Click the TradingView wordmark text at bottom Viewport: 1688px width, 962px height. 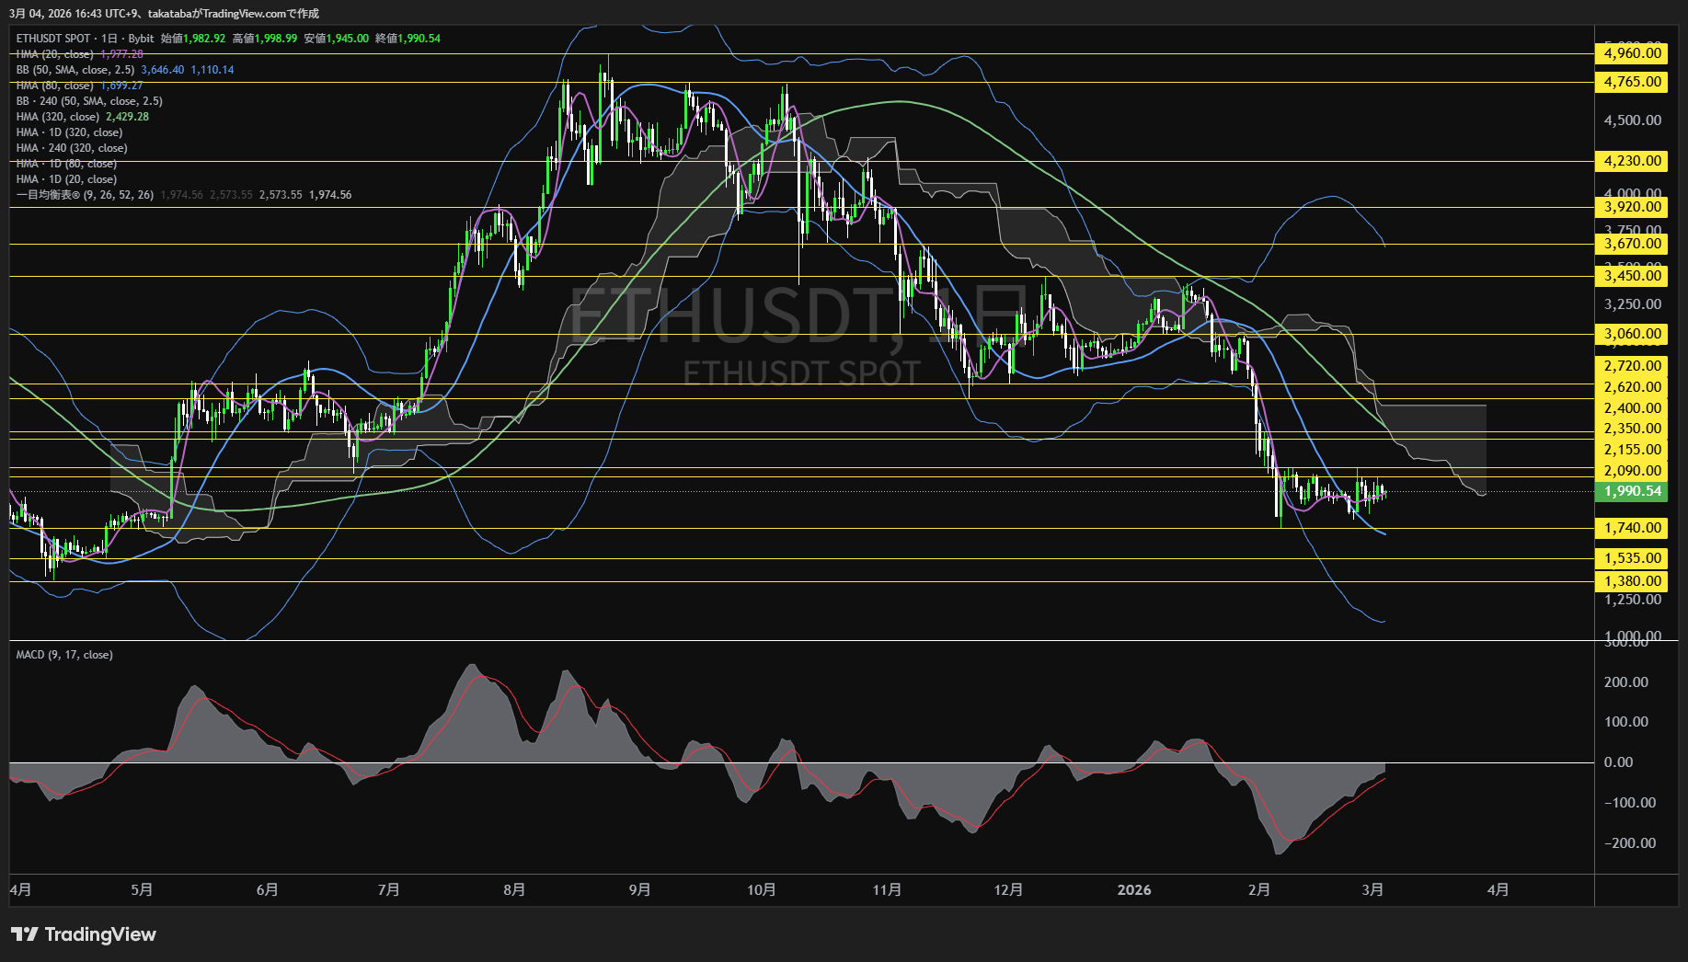point(100,934)
